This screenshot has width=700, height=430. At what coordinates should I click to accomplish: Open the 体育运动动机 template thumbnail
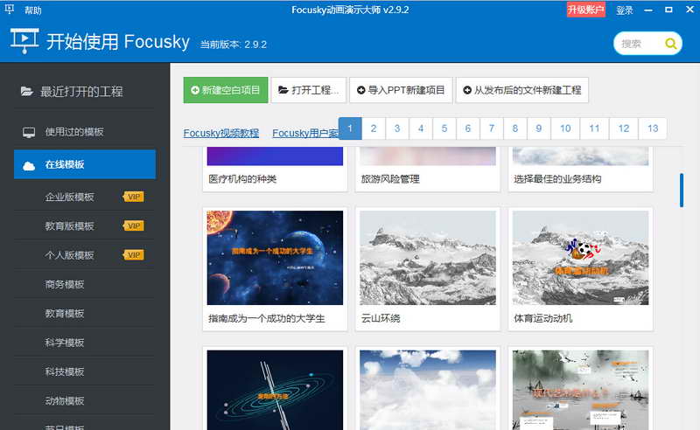pyautogui.click(x=580, y=258)
